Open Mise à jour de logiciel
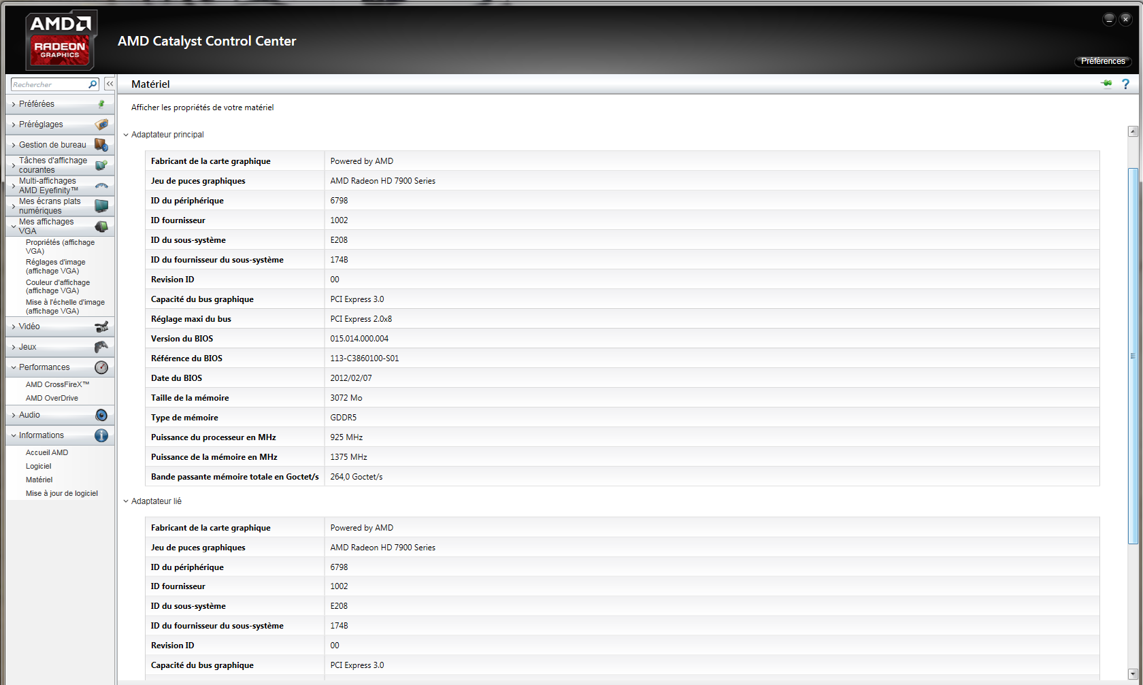The width and height of the screenshot is (1143, 685). click(62, 493)
